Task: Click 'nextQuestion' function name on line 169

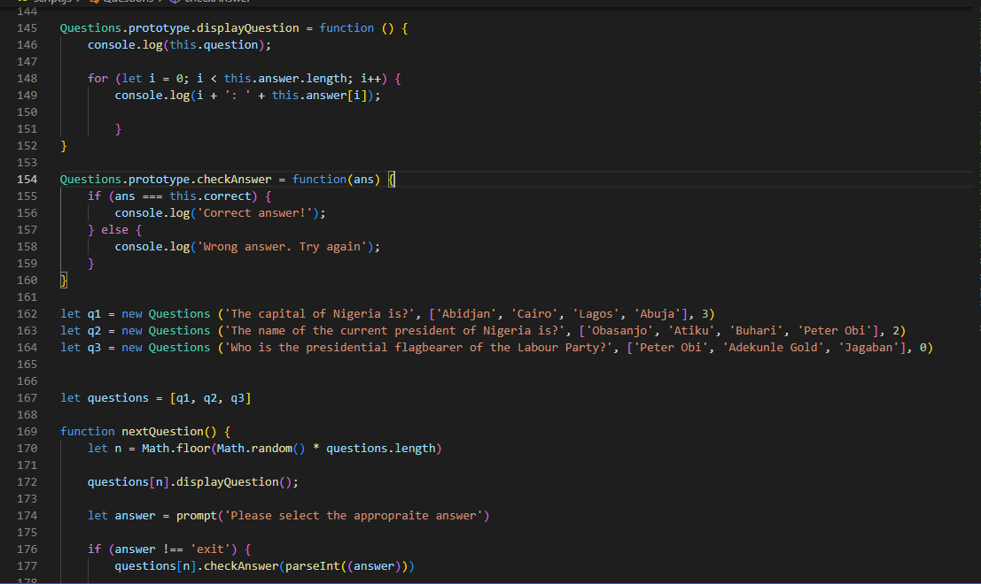Action: (163, 432)
